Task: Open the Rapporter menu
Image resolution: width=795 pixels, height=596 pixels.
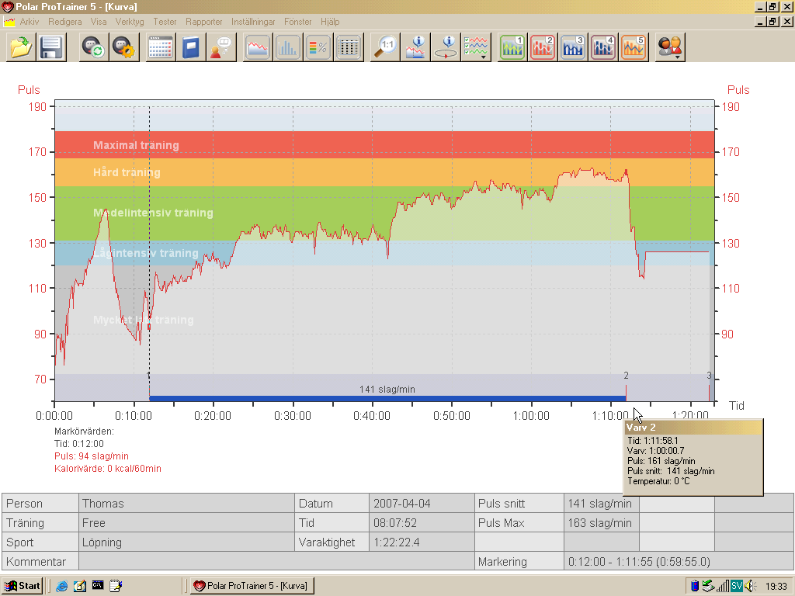Action: point(204,22)
